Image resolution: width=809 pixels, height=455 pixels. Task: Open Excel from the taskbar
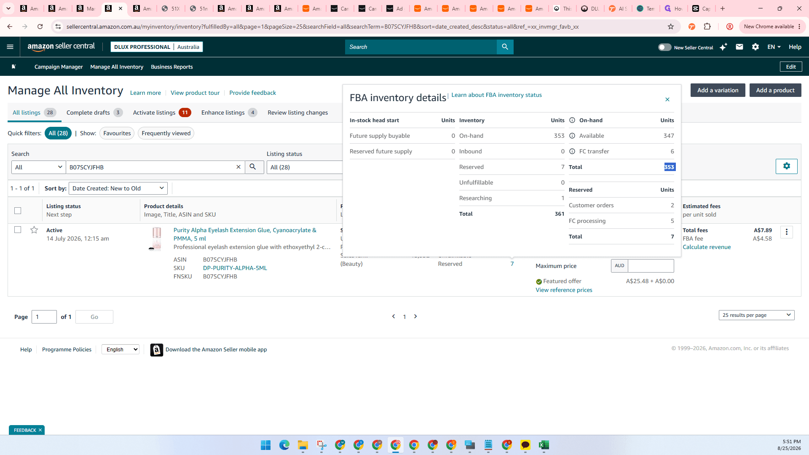(x=544, y=445)
